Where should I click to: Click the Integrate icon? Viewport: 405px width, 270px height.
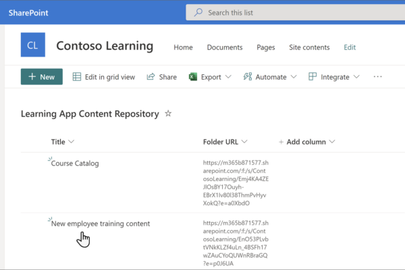(313, 76)
